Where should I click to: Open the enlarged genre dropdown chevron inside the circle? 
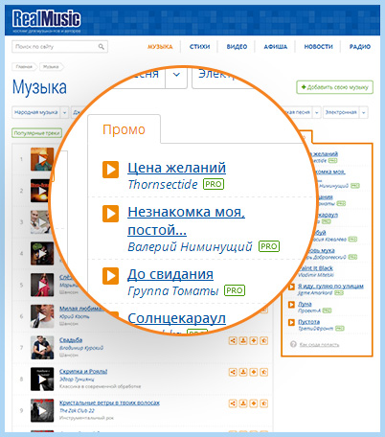176,76
